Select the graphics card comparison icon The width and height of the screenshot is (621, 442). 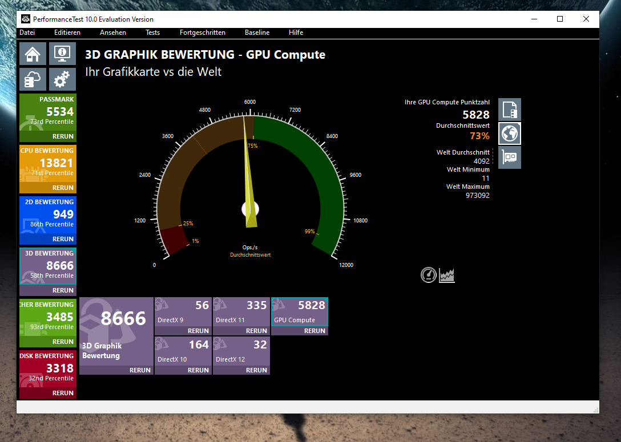[509, 157]
